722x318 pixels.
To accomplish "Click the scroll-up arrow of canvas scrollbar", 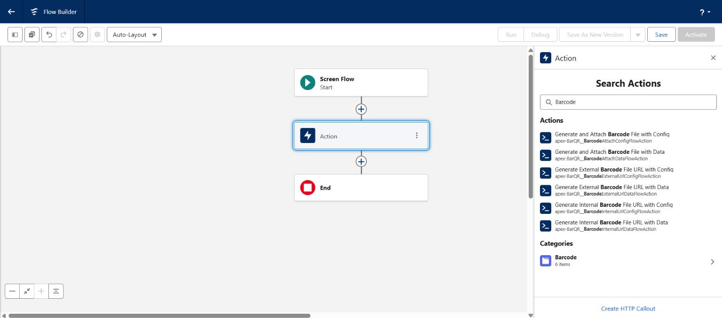I will tap(531, 49).
